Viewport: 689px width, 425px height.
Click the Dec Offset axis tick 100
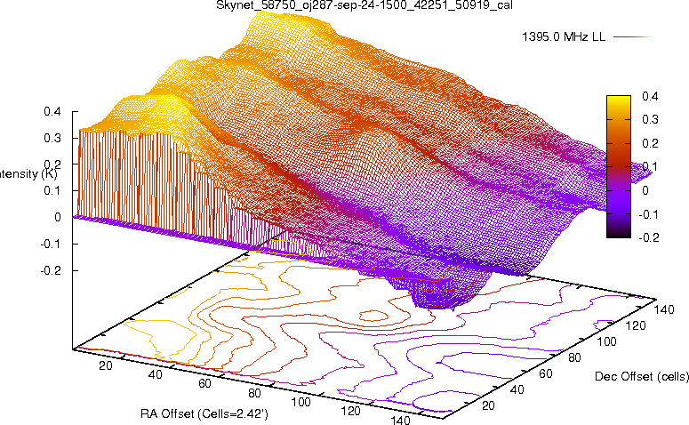pyautogui.click(x=606, y=342)
